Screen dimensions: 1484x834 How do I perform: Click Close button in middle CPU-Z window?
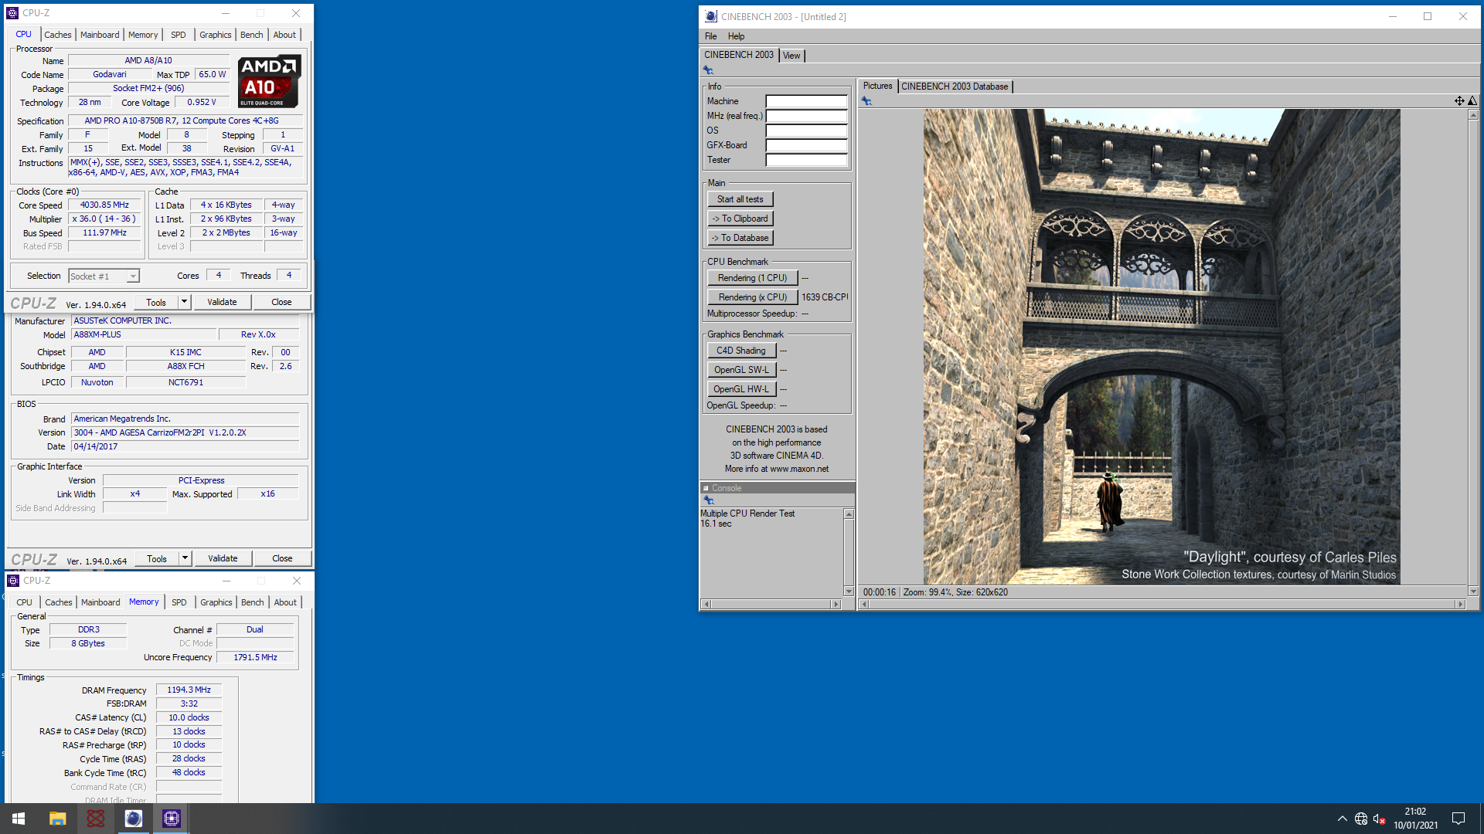pyautogui.click(x=282, y=558)
